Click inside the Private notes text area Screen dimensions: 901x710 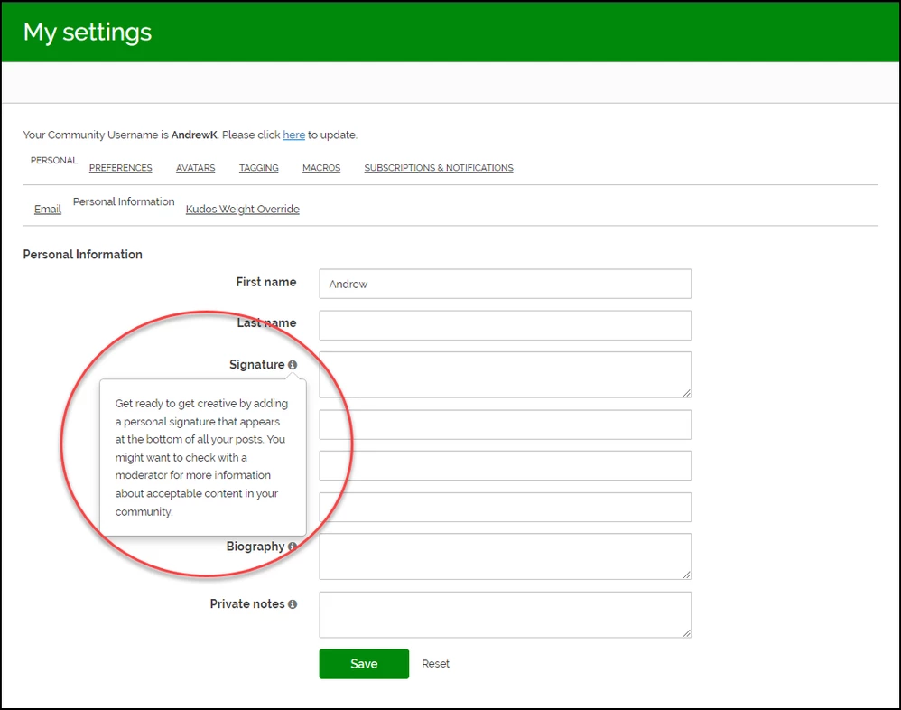[505, 614]
